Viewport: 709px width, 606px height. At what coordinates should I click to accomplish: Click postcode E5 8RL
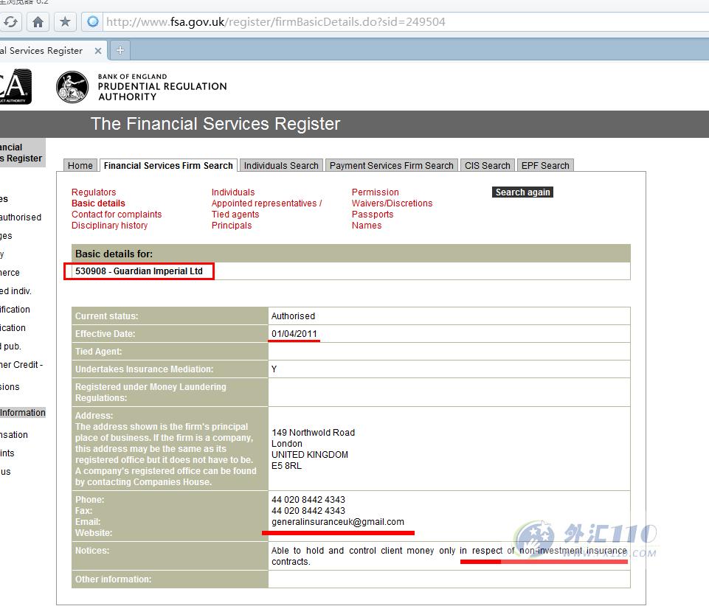(286, 465)
